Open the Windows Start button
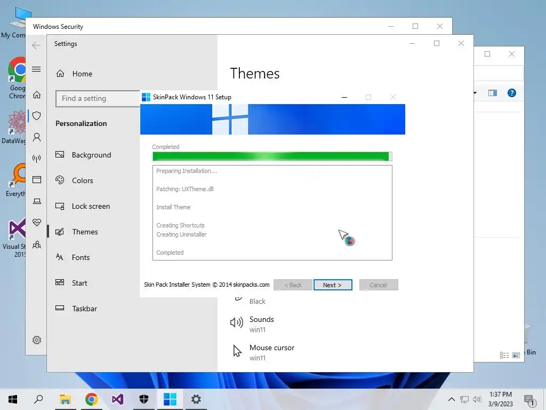 point(13,399)
